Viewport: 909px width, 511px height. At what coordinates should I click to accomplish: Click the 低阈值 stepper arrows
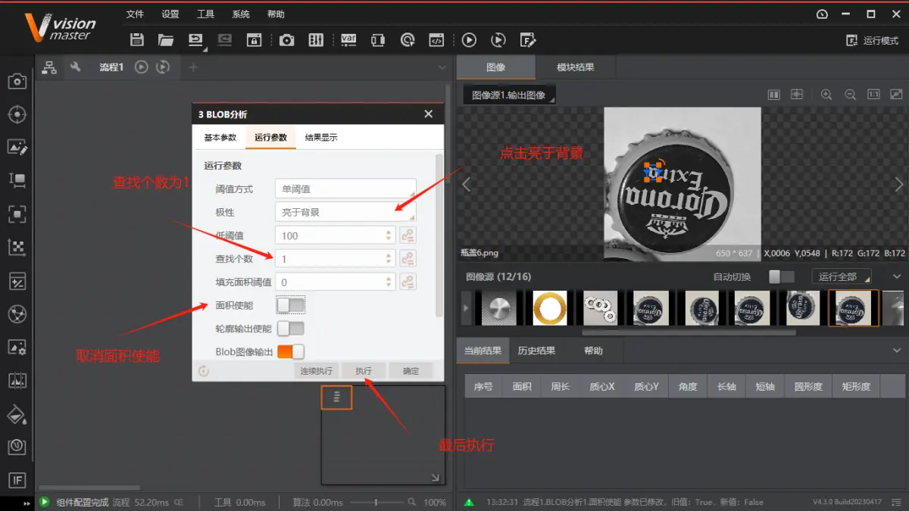[x=389, y=235]
